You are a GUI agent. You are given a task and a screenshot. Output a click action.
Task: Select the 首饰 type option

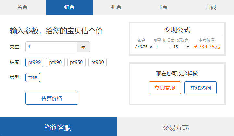(x=33, y=78)
